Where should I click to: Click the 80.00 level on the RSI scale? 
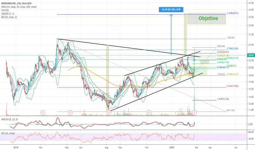pyautogui.click(x=251, y=132)
